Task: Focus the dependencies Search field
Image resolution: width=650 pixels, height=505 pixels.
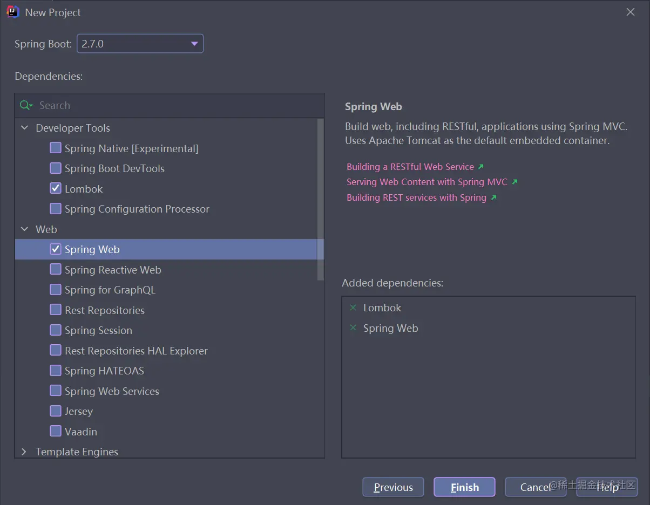Action: click(x=170, y=105)
